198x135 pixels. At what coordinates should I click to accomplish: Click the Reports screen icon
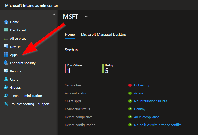(6, 71)
